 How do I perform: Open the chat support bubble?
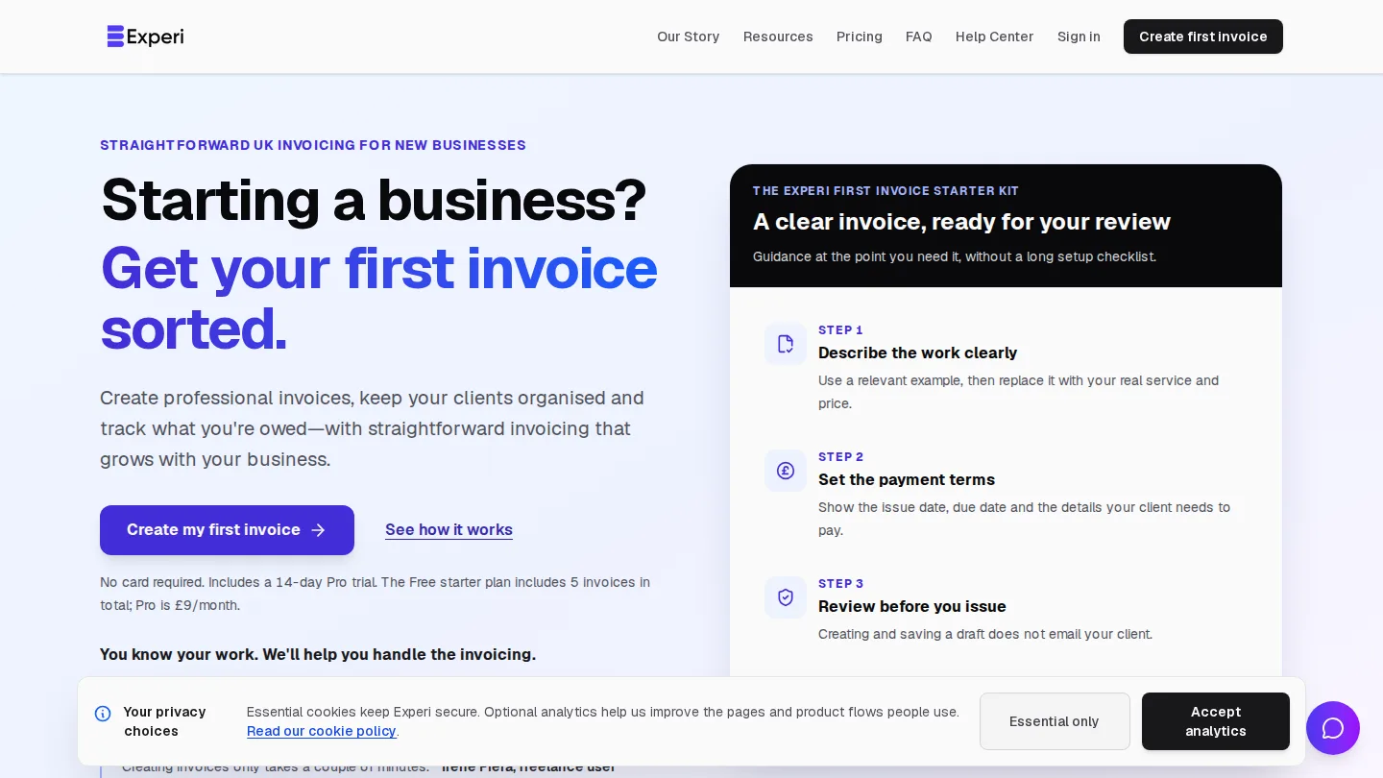[1333, 728]
